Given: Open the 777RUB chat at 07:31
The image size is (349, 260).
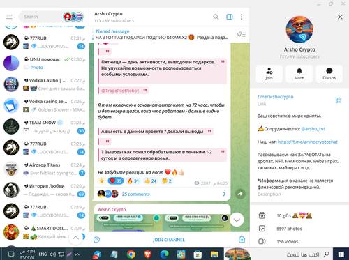Looking at the screenshot, I should (x=44, y=42).
